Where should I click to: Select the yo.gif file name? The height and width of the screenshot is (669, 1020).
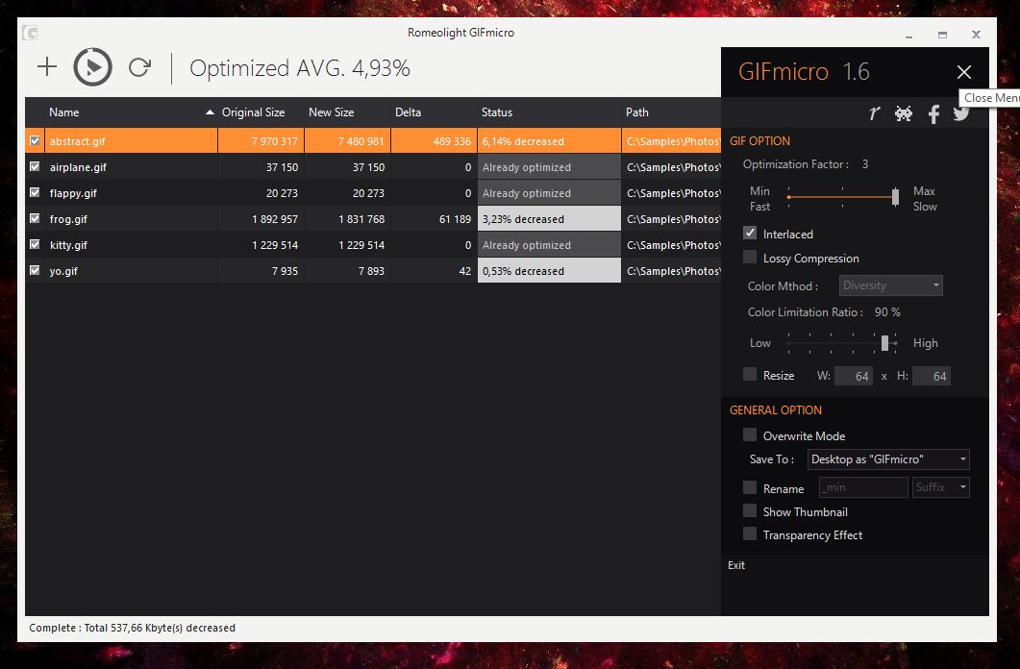pos(63,271)
